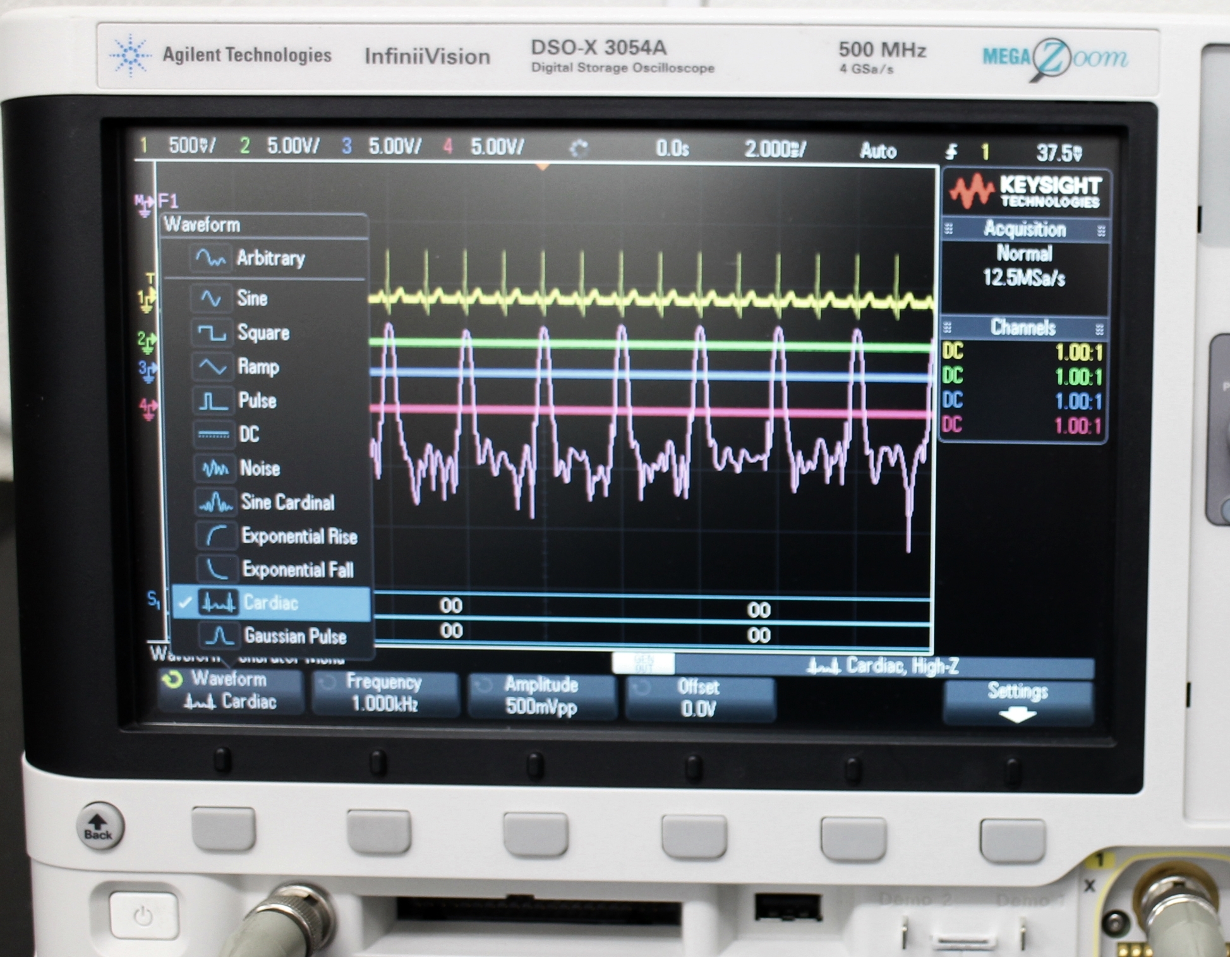Click the Cardiac waveform icon in menu
Viewport: 1230px width, 957px height.
click(x=218, y=603)
